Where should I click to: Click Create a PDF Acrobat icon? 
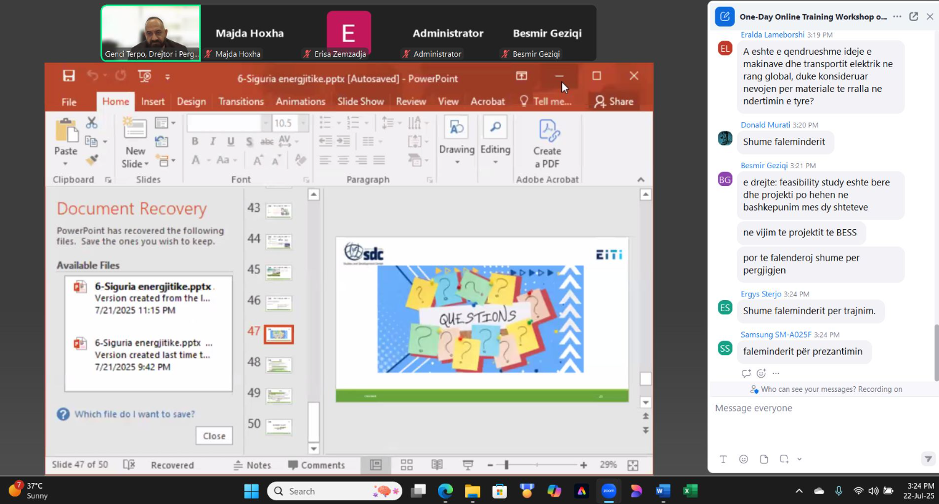tap(547, 144)
